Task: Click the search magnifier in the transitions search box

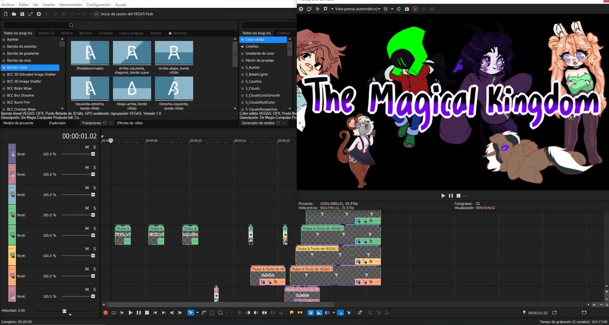Action: coord(71,25)
